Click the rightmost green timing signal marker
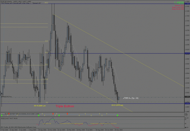This screenshot has height=131, width=190. pos(117,115)
